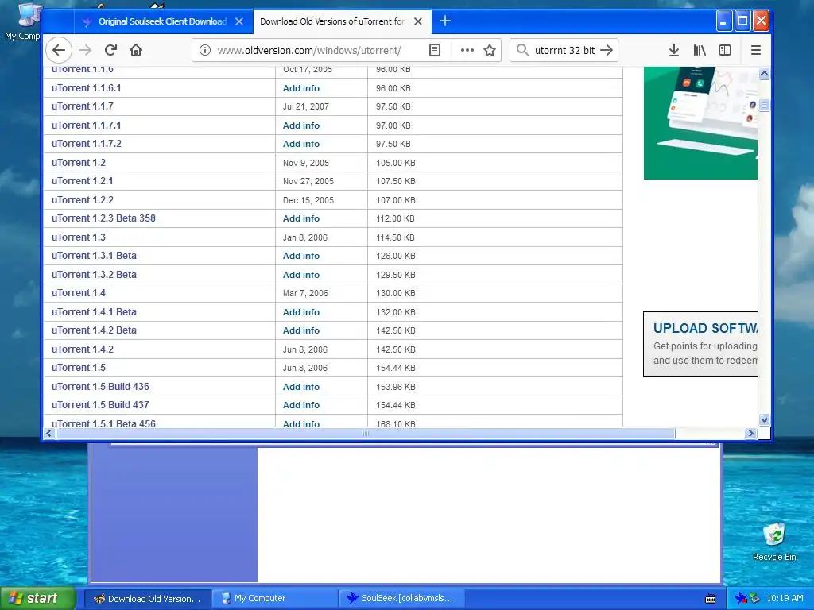Open uTorrent 1.1.7 link

[x=83, y=106]
